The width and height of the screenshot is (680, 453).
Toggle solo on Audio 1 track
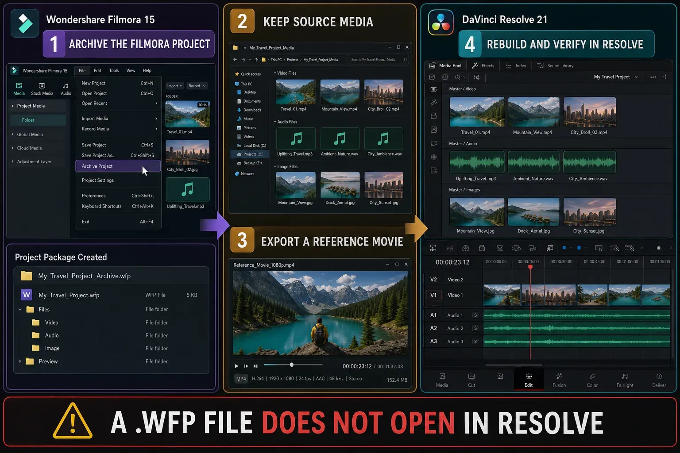tap(475, 315)
